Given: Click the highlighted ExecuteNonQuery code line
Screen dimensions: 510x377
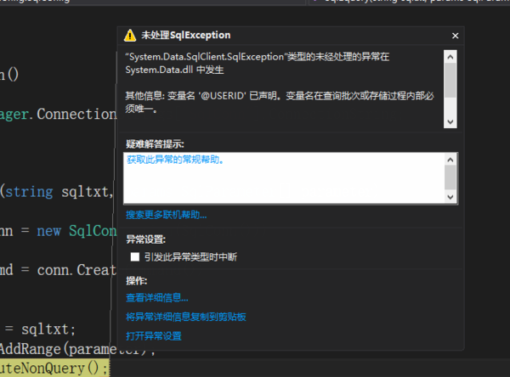Looking at the screenshot, I should click(x=54, y=369).
